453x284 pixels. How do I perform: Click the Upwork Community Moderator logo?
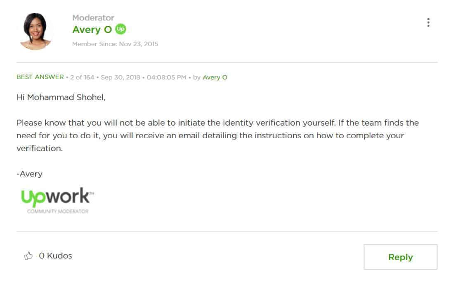tap(57, 200)
